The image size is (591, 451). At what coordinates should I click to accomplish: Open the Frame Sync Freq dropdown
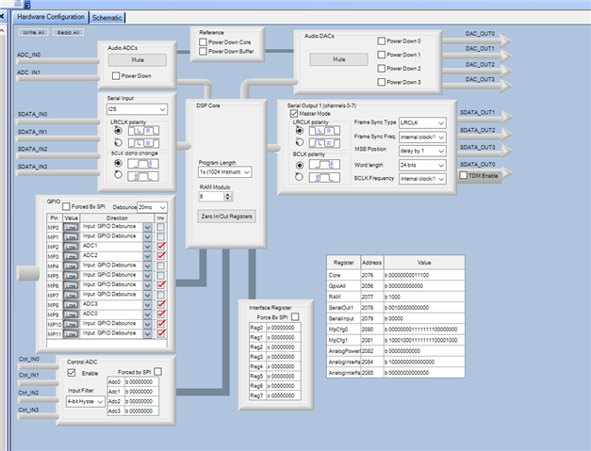pos(422,137)
